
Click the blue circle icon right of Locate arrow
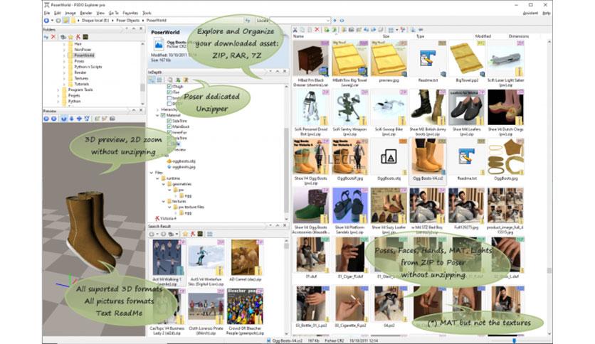tap(342, 20)
